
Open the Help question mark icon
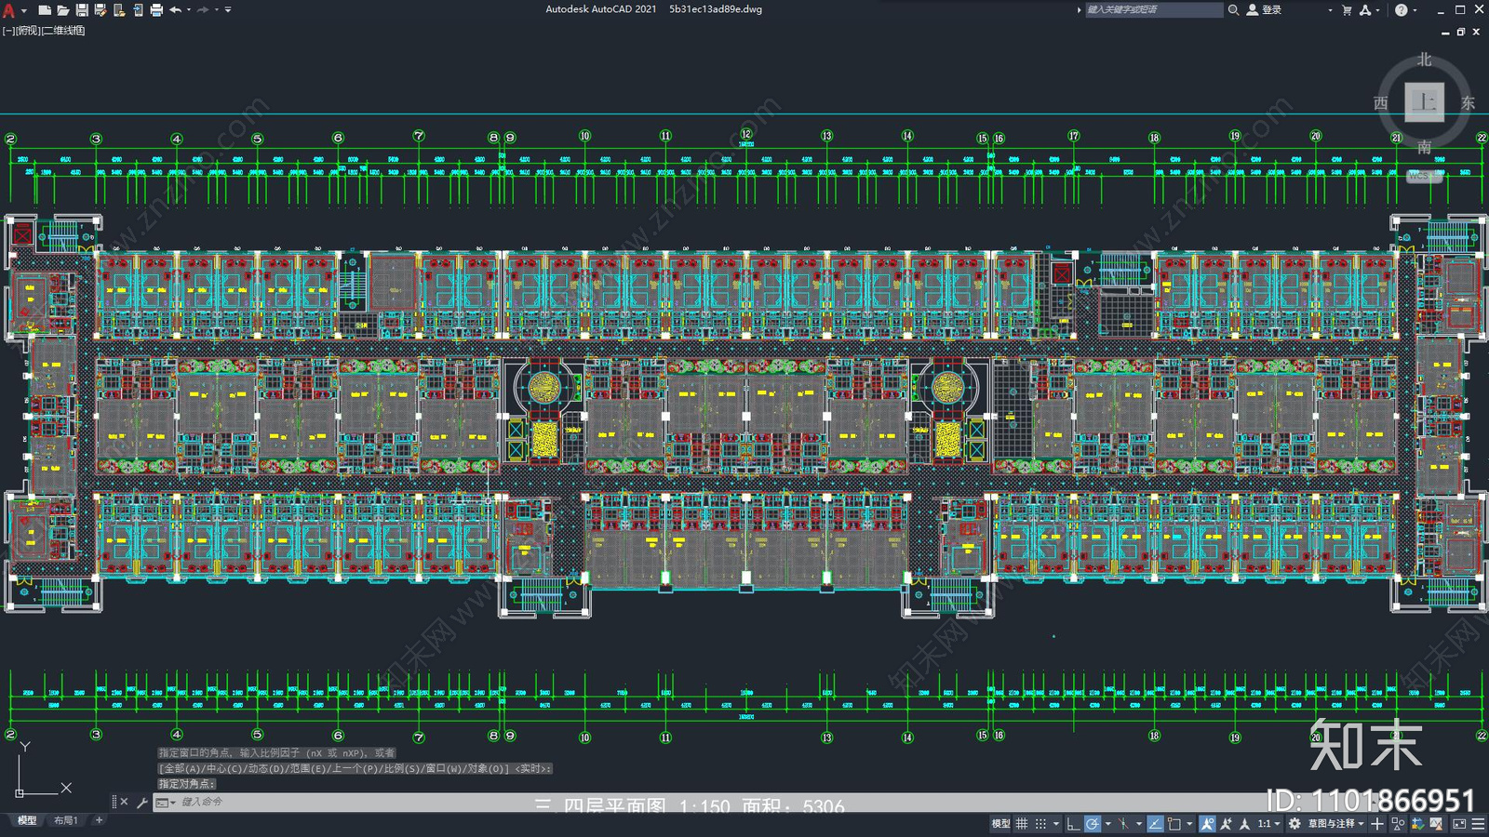pos(1401,10)
